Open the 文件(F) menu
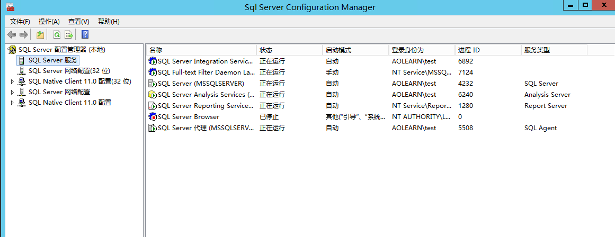615x237 pixels. [x=20, y=22]
